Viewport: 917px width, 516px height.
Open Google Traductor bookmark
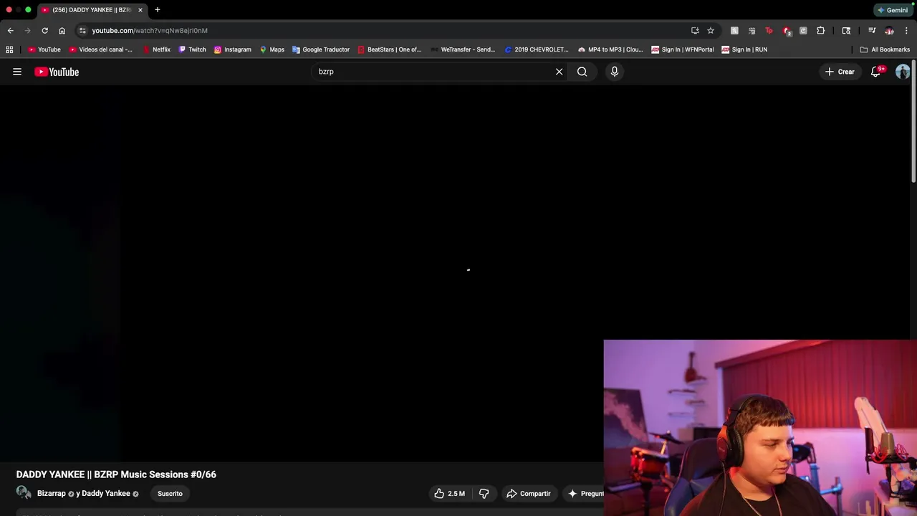coord(321,49)
